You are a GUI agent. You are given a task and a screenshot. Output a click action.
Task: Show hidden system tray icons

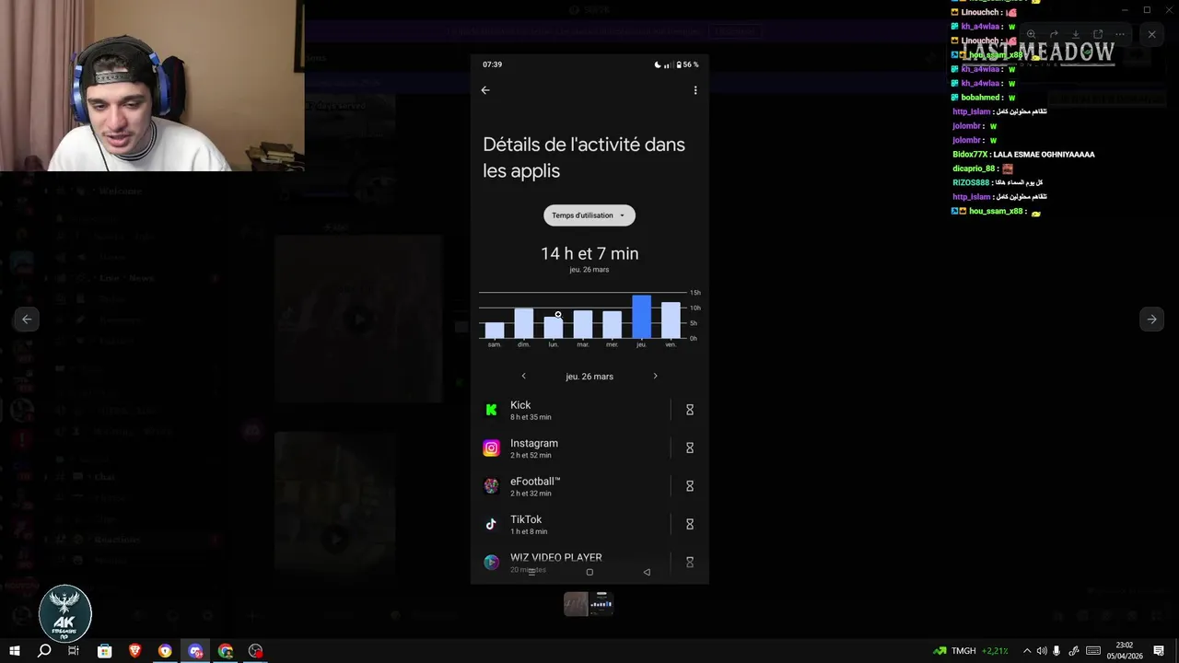click(1027, 651)
